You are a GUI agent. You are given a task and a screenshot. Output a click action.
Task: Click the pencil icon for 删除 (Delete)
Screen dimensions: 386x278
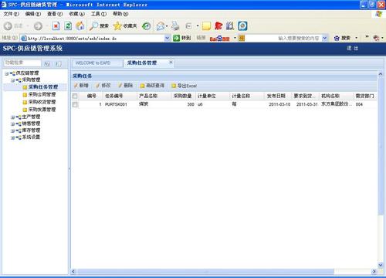tap(120, 86)
